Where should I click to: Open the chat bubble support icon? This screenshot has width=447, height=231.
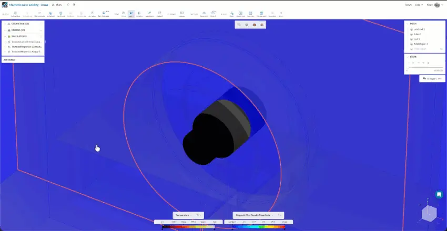coord(439,195)
